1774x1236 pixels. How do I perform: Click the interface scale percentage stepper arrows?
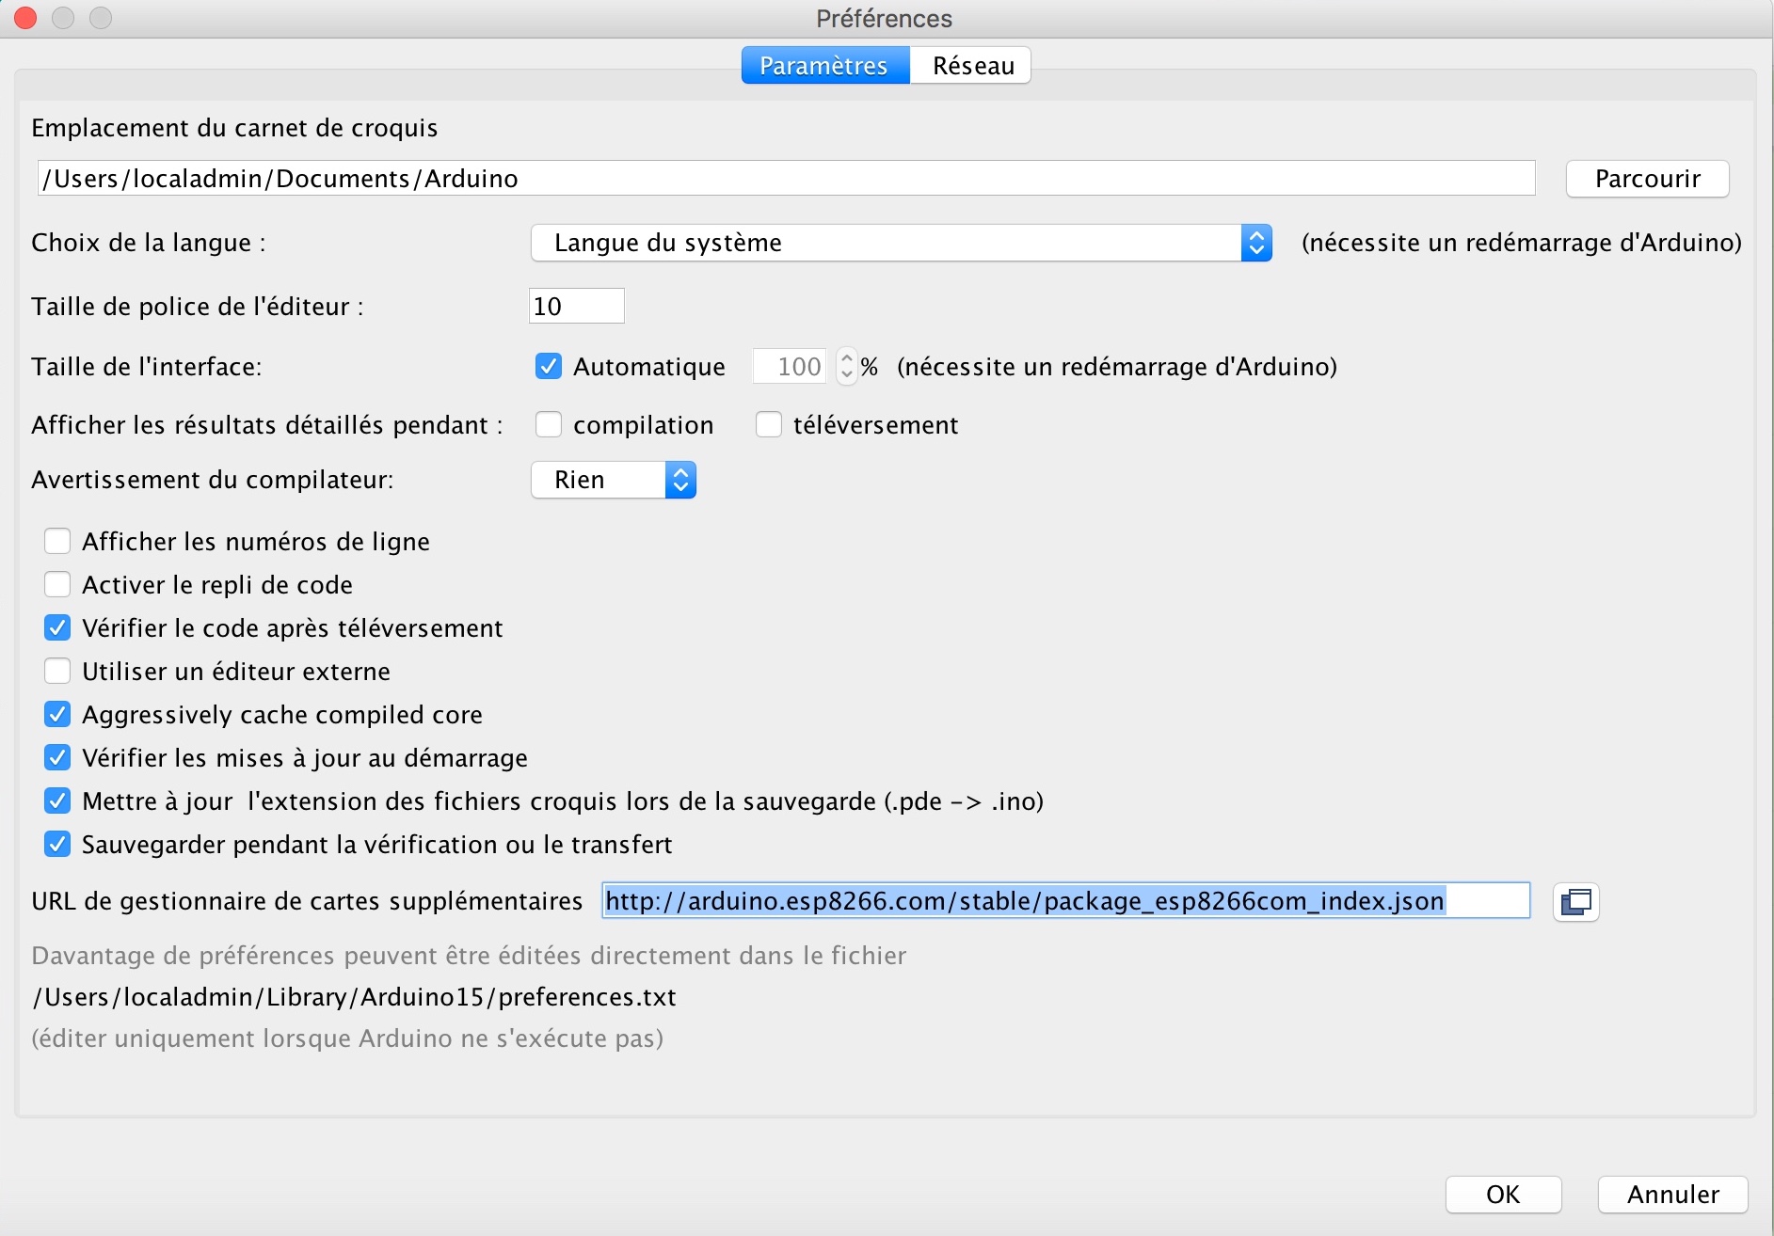847,367
